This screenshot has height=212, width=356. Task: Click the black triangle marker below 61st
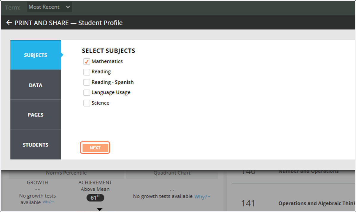tap(100, 209)
